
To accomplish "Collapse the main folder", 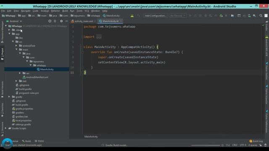I will pos(16,49).
